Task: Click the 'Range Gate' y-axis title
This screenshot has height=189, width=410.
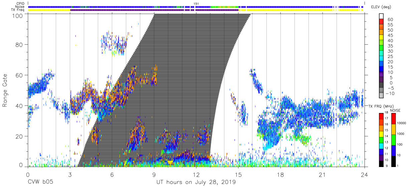Action: [x=5, y=90]
